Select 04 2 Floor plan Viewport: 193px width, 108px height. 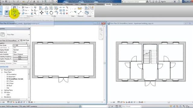(x=10, y=83)
